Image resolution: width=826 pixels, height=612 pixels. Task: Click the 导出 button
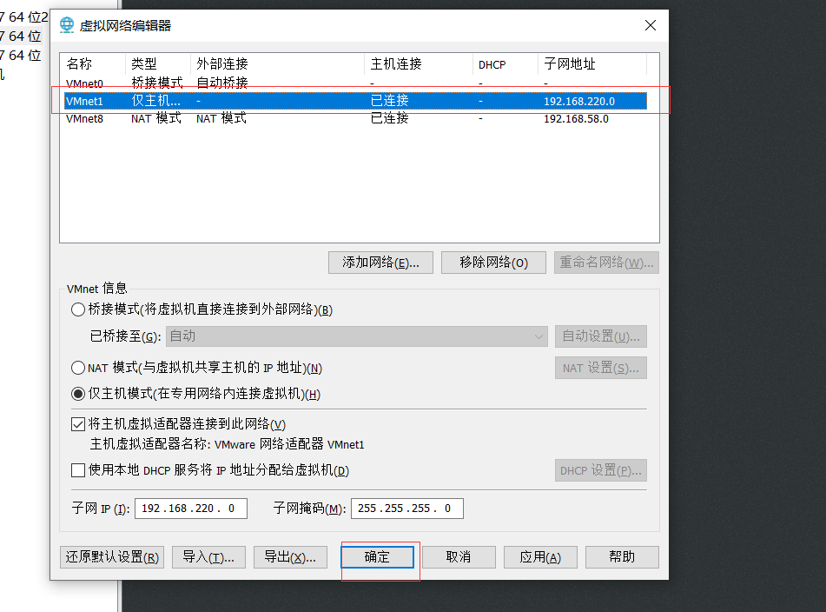click(290, 557)
